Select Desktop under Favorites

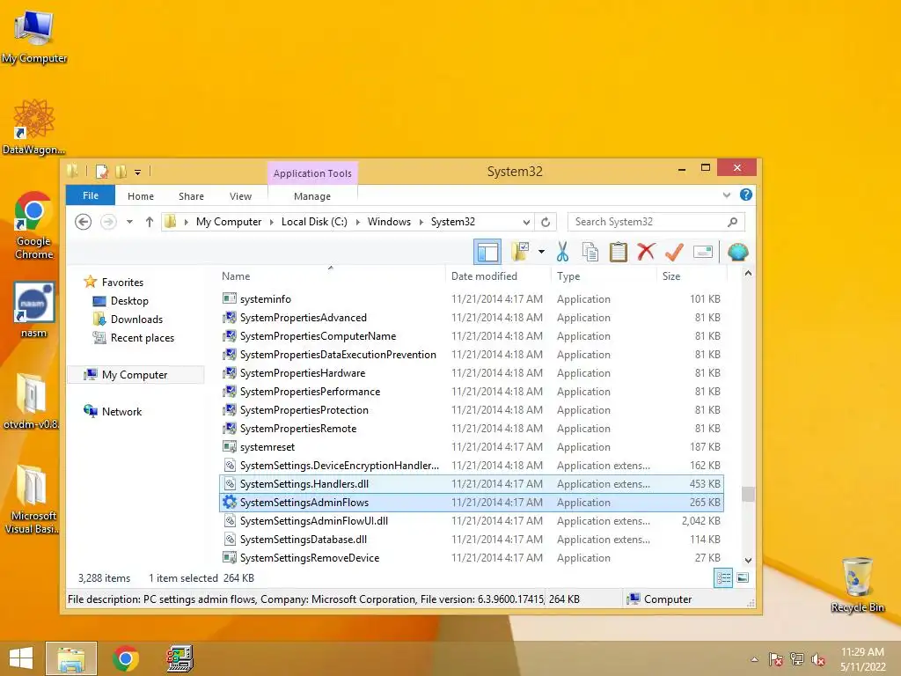point(121,301)
